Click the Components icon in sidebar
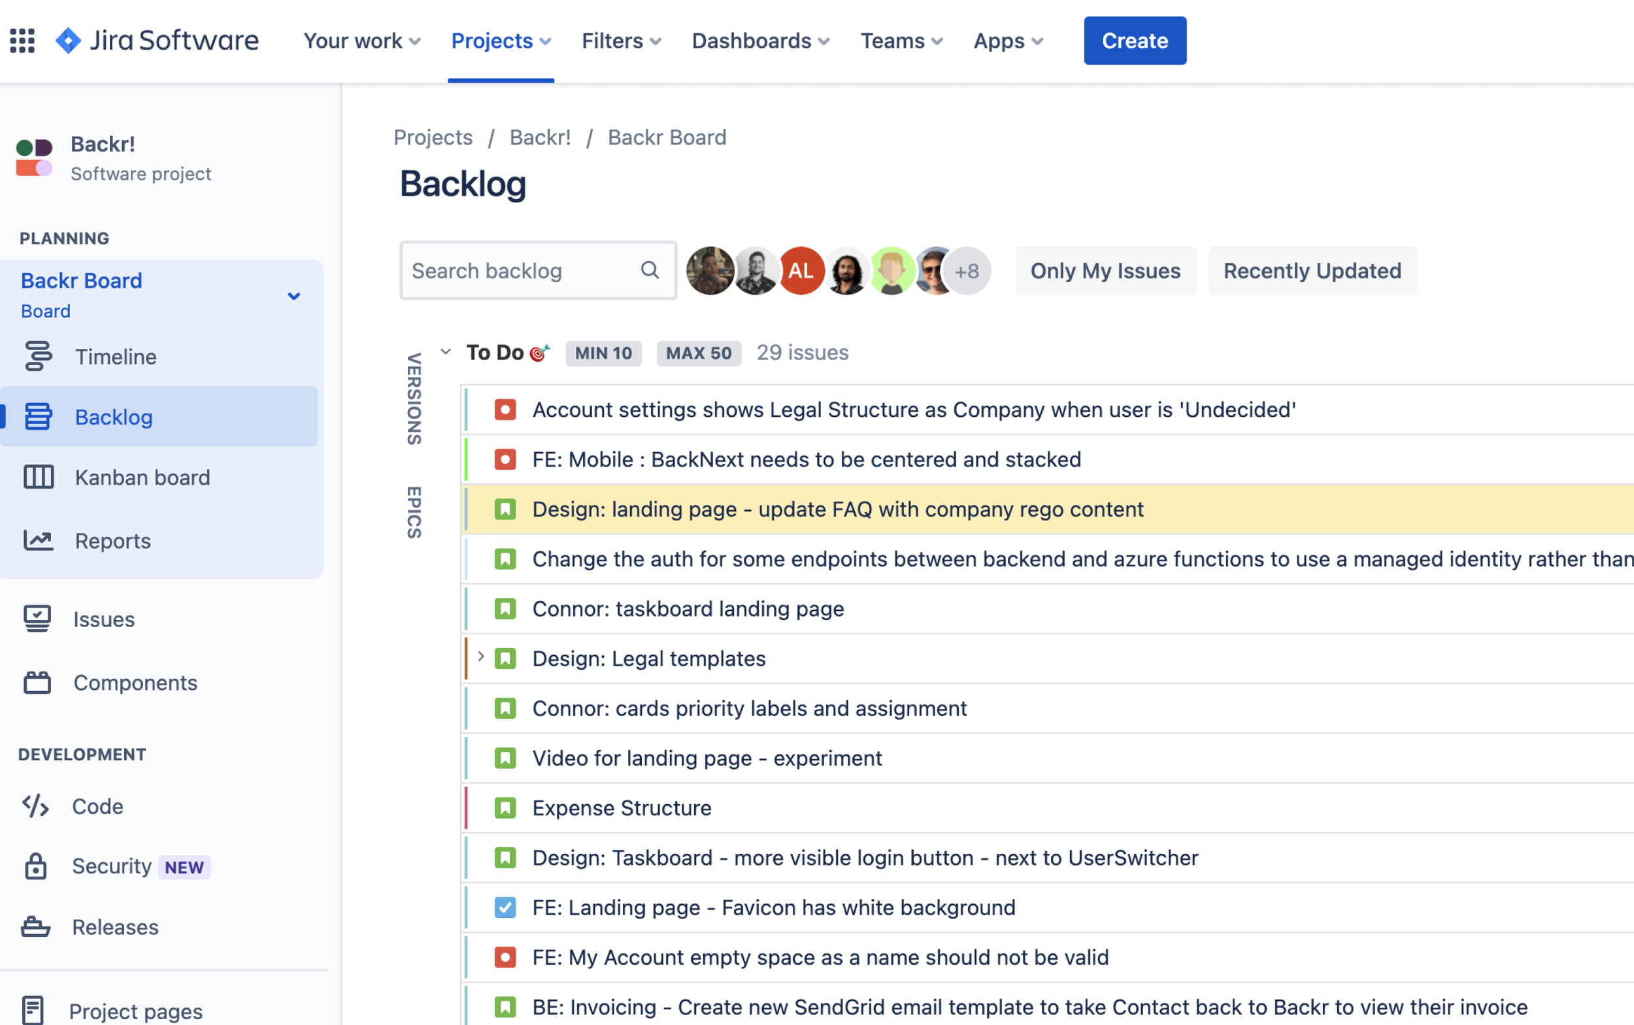Screen dimensions: 1634x1025 click(x=37, y=683)
